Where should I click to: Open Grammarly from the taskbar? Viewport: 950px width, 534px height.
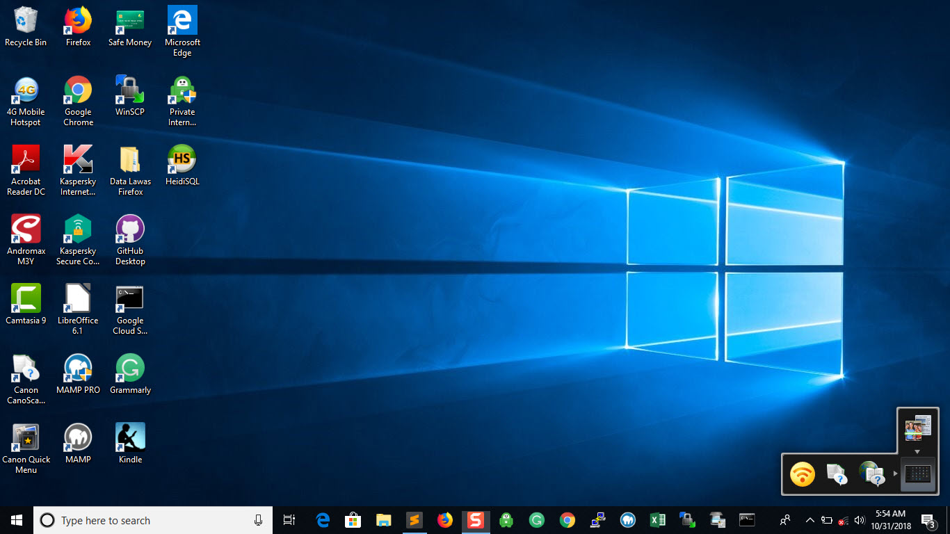click(x=536, y=520)
